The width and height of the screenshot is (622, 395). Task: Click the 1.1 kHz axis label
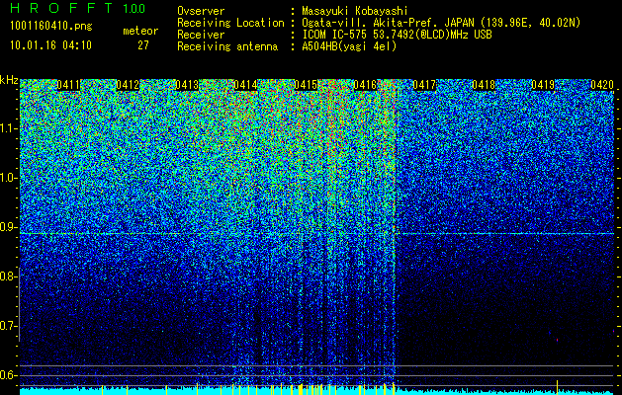(x=8, y=128)
